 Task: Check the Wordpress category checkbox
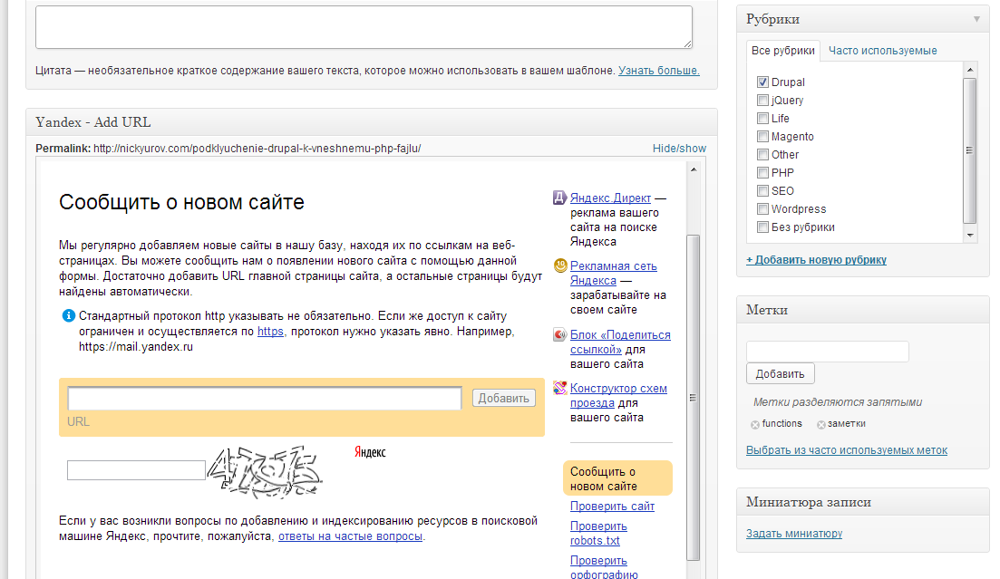762,209
